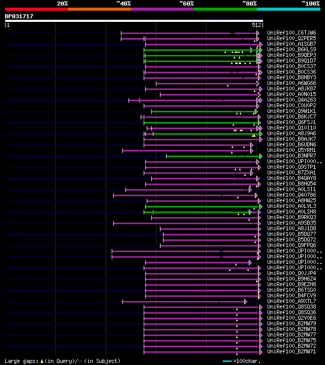
Task: Select the UniRef100_B8HQ54 label
Action: tap(291, 184)
